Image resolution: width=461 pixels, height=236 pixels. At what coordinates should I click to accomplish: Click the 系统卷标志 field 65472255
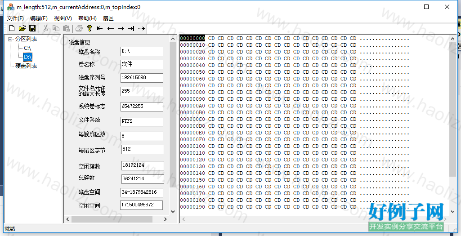[142, 107]
